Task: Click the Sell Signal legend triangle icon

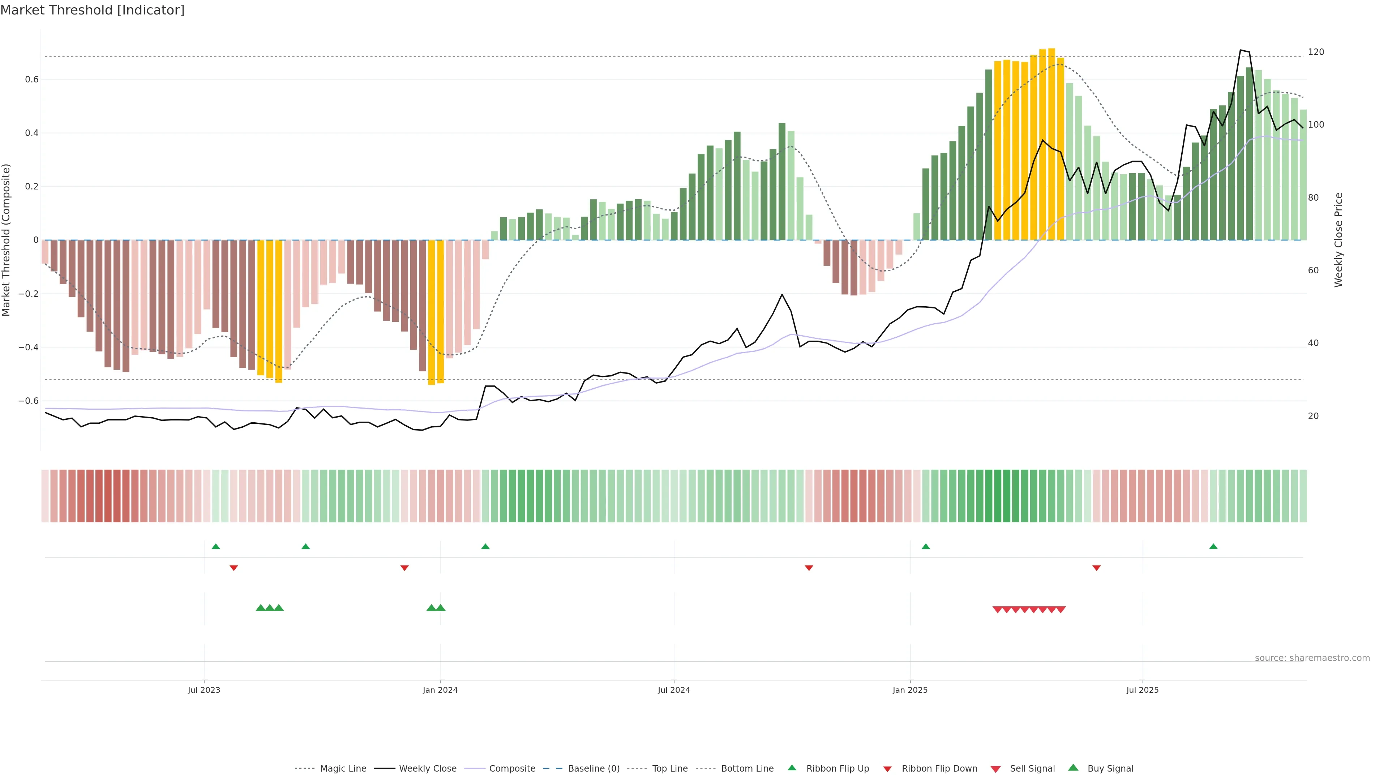Action: (996, 769)
